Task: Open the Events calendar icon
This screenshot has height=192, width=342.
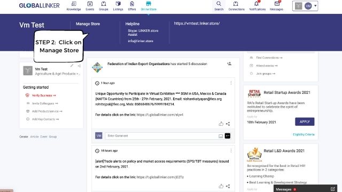Action: [90, 4]
